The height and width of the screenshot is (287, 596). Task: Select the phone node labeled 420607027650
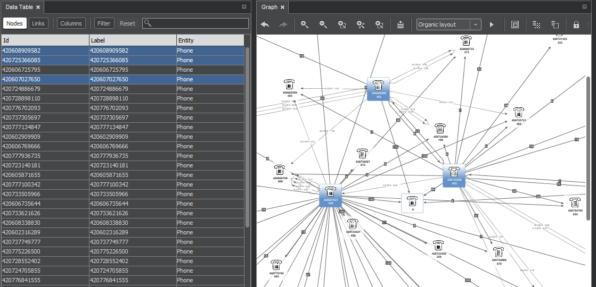click(x=330, y=195)
